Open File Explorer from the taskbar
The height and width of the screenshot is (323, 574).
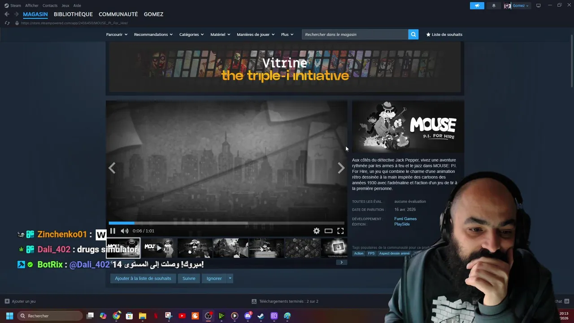(x=143, y=316)
